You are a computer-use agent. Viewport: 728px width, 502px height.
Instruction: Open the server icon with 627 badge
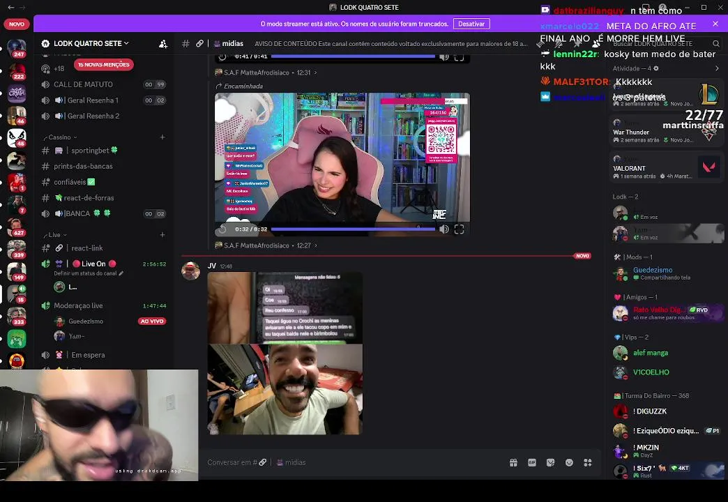tap(17, 227)
